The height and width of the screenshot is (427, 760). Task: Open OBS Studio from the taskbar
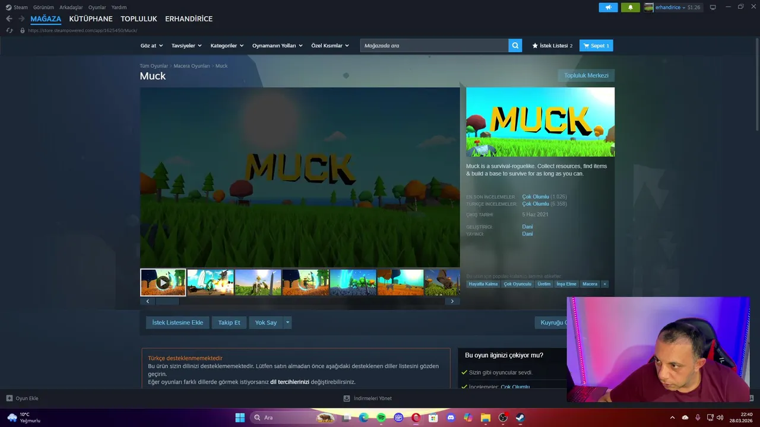click(x=503, y=418)
